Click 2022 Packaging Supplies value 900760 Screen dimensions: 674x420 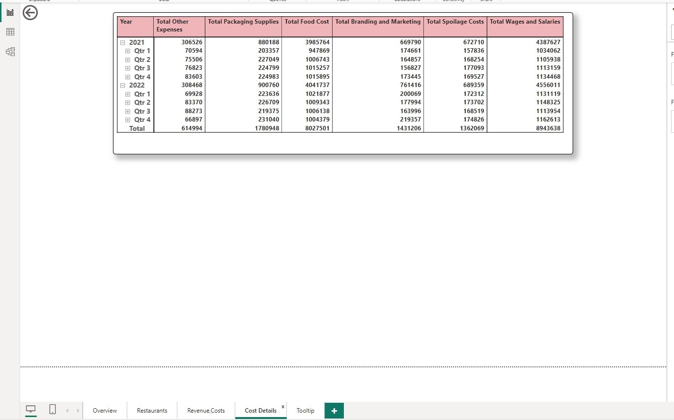point(269,85)
